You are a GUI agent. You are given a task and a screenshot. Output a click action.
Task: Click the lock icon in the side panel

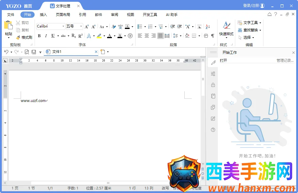tap(213, 85)
